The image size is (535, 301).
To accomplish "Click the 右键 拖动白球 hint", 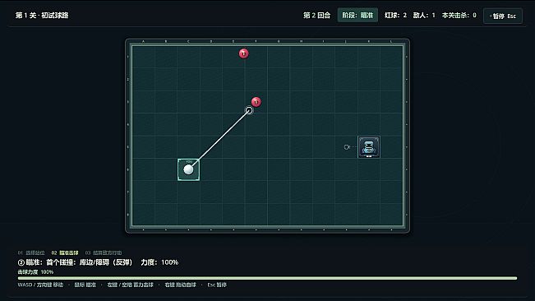I will click(181, 285).
